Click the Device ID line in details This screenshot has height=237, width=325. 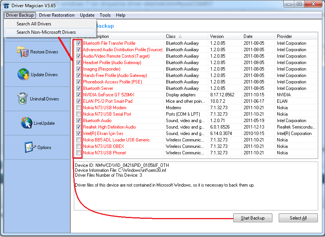(122, 165)
